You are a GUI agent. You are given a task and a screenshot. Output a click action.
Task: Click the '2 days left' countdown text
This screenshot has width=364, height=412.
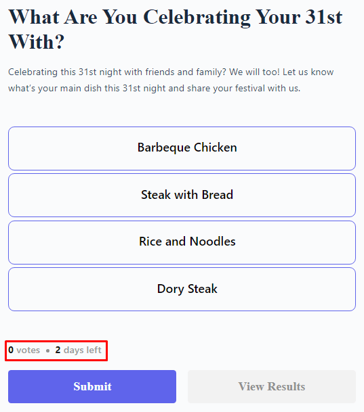click(x=78, y=350)
